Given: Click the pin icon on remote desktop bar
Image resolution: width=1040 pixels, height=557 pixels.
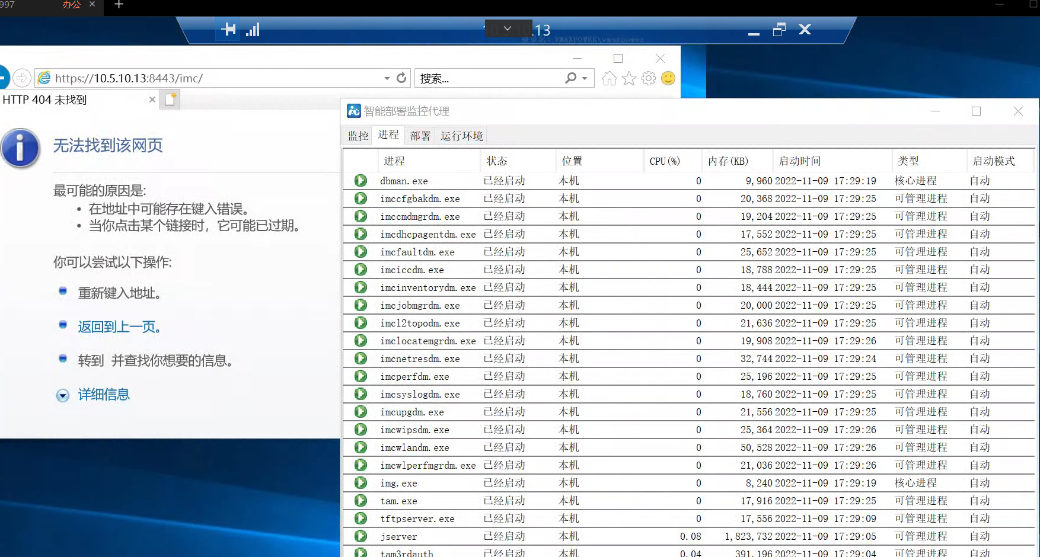Looking at the screenshot, I should tap(228, 29).
